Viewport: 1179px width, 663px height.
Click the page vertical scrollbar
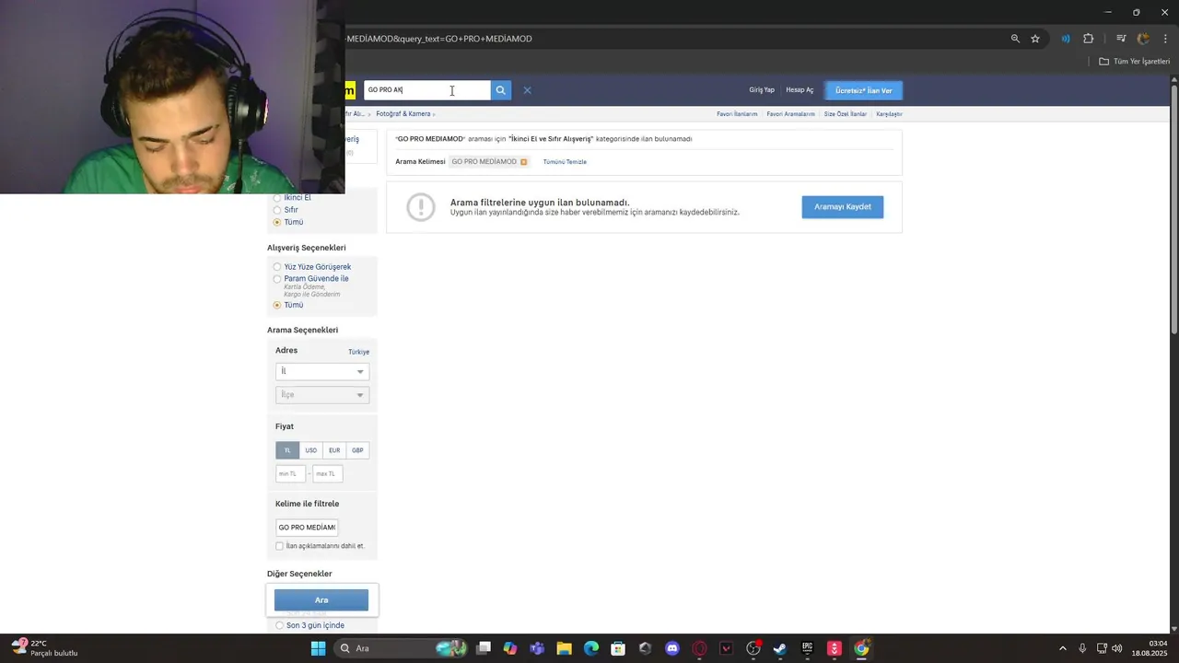1174,207
